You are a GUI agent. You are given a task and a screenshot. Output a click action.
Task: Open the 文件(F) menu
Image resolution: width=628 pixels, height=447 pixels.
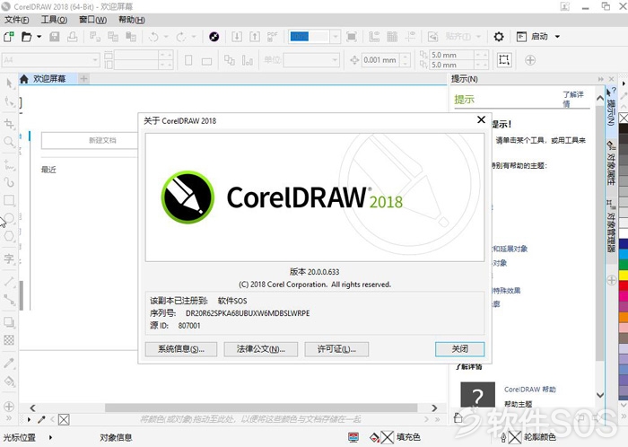(x=16, y=20)
